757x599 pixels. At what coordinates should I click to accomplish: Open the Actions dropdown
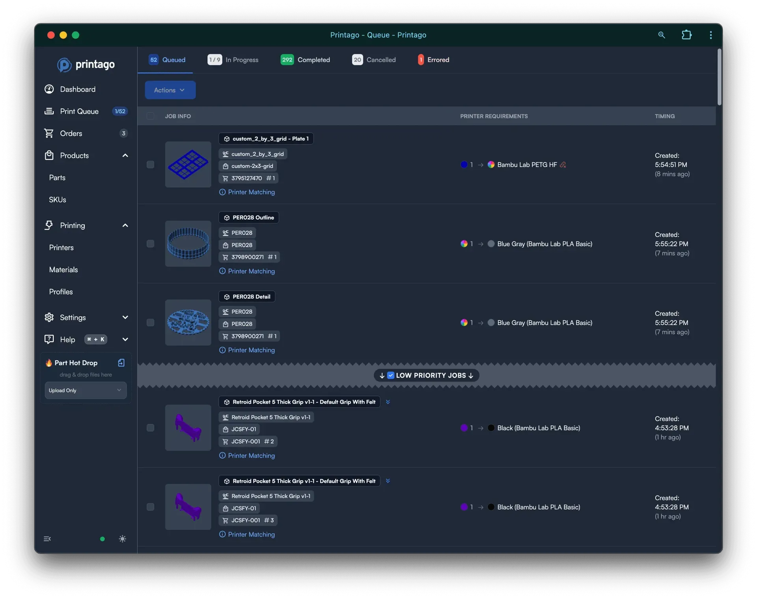170,90
